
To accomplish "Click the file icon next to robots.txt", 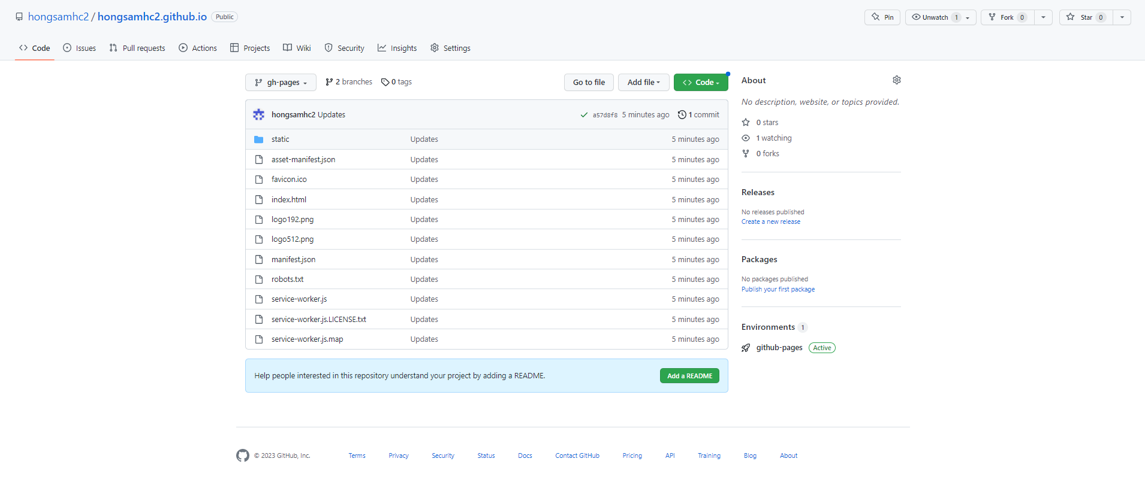I will pos(259,280).
